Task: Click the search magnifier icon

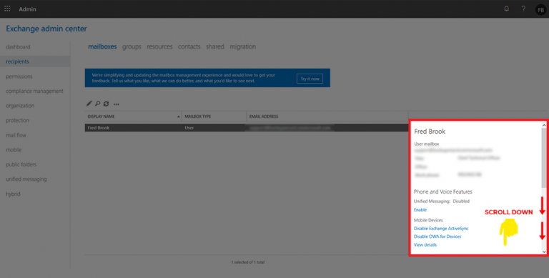Action: pos(98,104)
